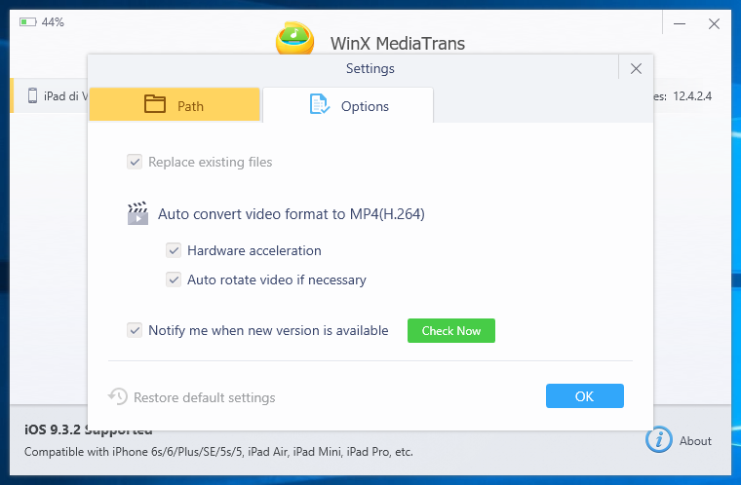Close the WinX MediaTrans main window
Screen dimensions: 741x485
coord(714,23)
